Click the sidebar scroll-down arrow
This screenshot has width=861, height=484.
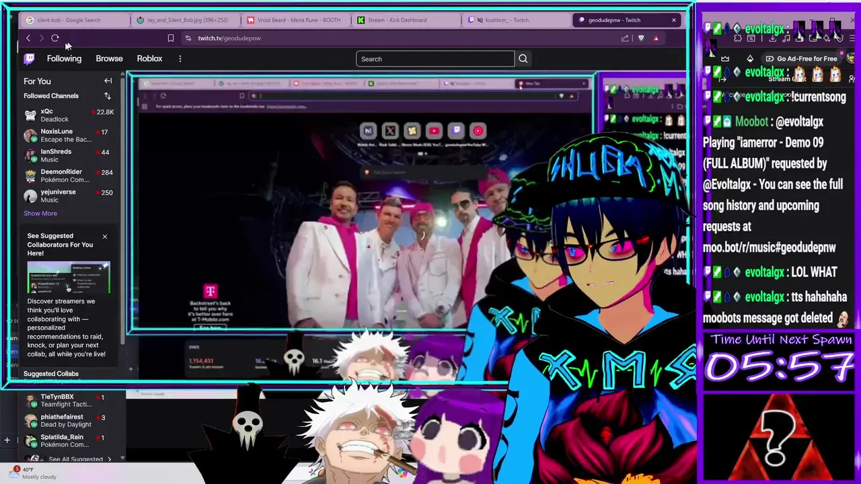point(122,458)
